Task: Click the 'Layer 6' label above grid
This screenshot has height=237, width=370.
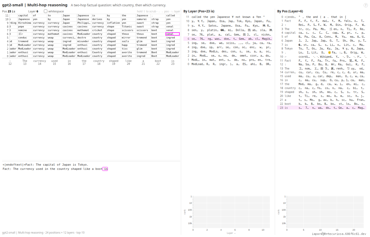Action: click(x=33, y=11)
